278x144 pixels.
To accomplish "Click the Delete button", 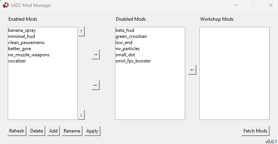I will [x=37, y=131].
